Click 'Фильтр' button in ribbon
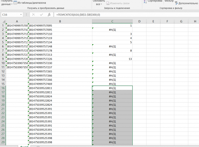This screenshot has height=147, width=199. 169,1
